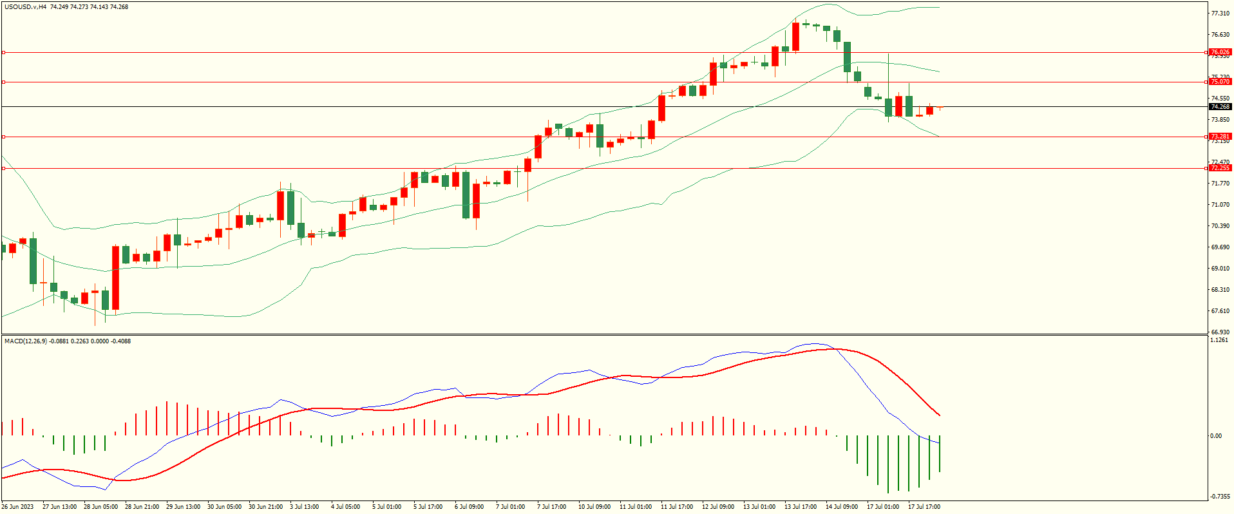
Task: Click -0.7355 on the MACD scale
Action: tap(1220, 497)
